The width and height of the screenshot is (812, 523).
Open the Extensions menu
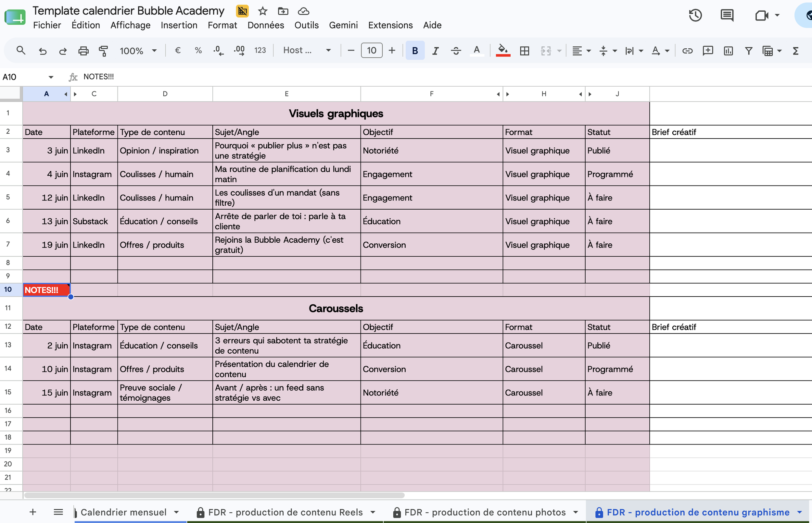(390, 25)
